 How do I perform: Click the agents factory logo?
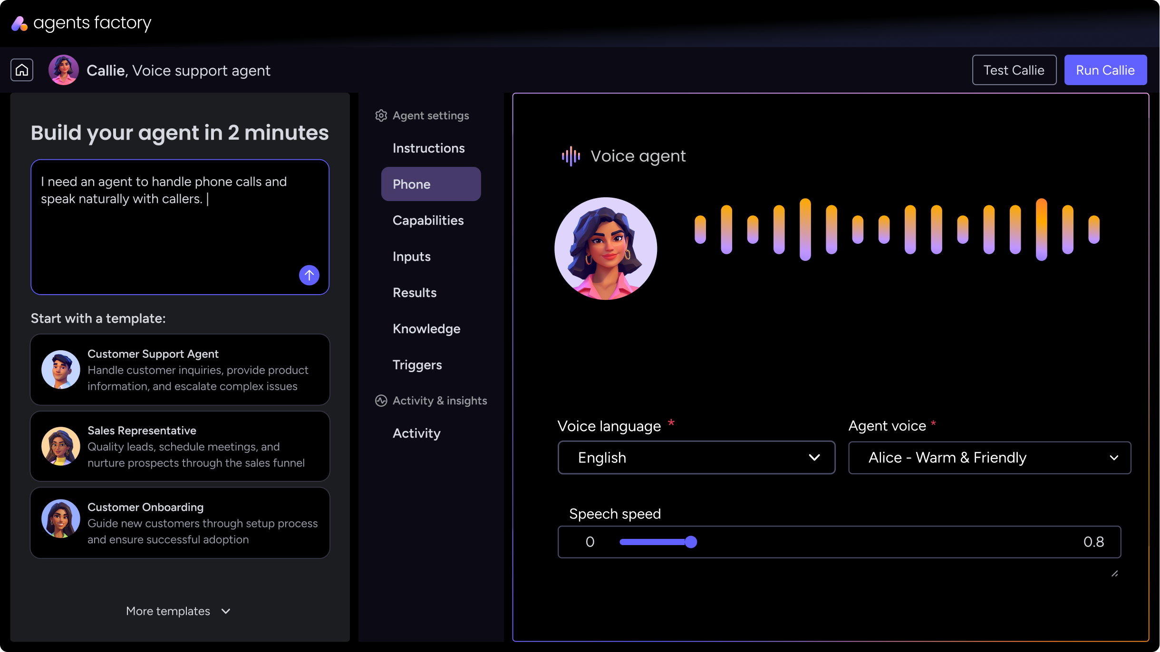pyautogui.click(x=20, y=23)
